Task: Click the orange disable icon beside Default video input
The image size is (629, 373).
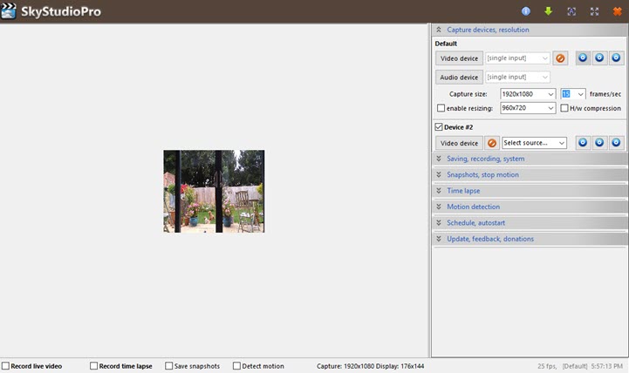Action: tap(560, 58)
